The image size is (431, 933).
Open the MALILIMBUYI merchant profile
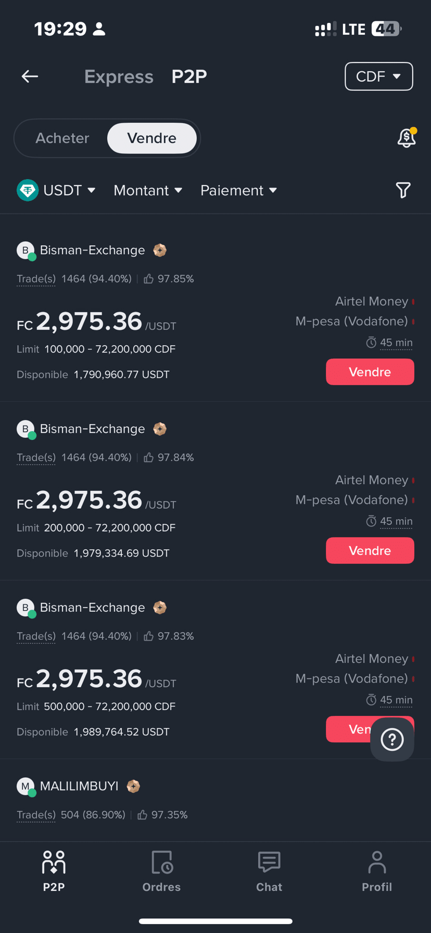point(79,786)
